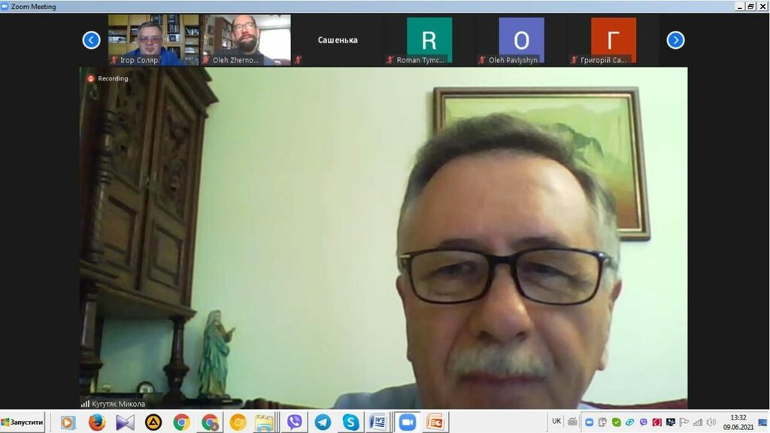Show previous participants with left arrow
770x433 pixels.
pyautogui.click(x=91, y=40)
